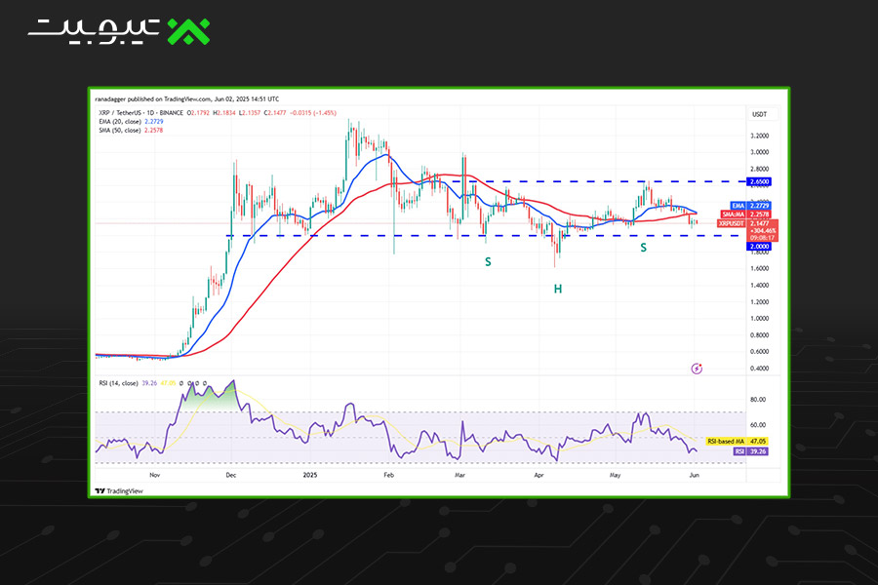The width and height of the screenshot is (878, 585).
Task: Select the XRP / TetherUS symbol legend
Action: (140, 112)
